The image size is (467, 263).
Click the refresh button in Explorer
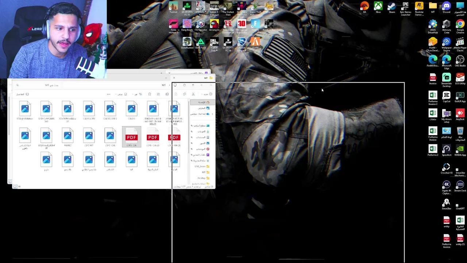[x=184, y=85]
